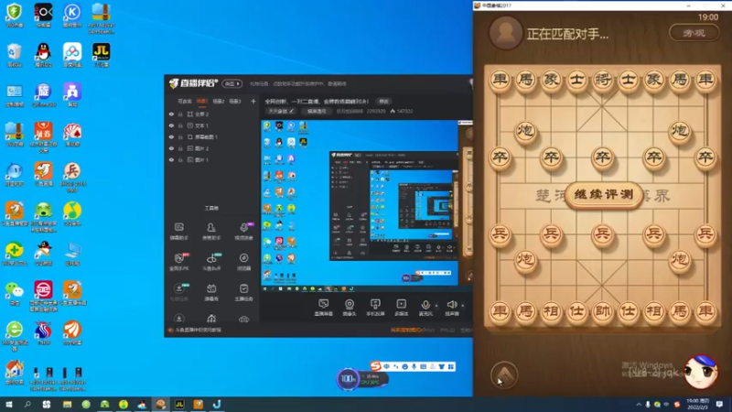
Task: Open the 弹幕助手 tool in the streaming app
Action: [x=178, y=231]
